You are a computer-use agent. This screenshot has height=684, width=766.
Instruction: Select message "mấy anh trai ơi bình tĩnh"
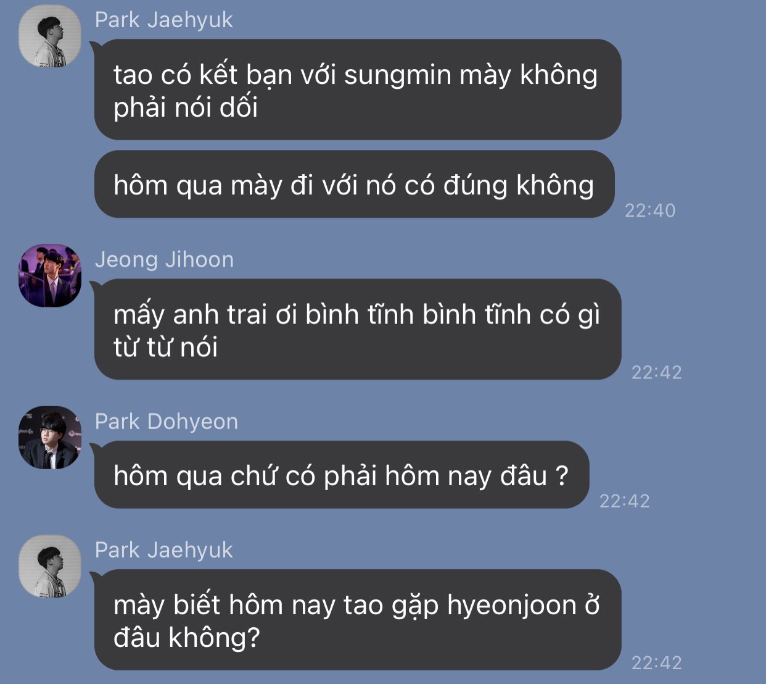(x=358, y=330)
